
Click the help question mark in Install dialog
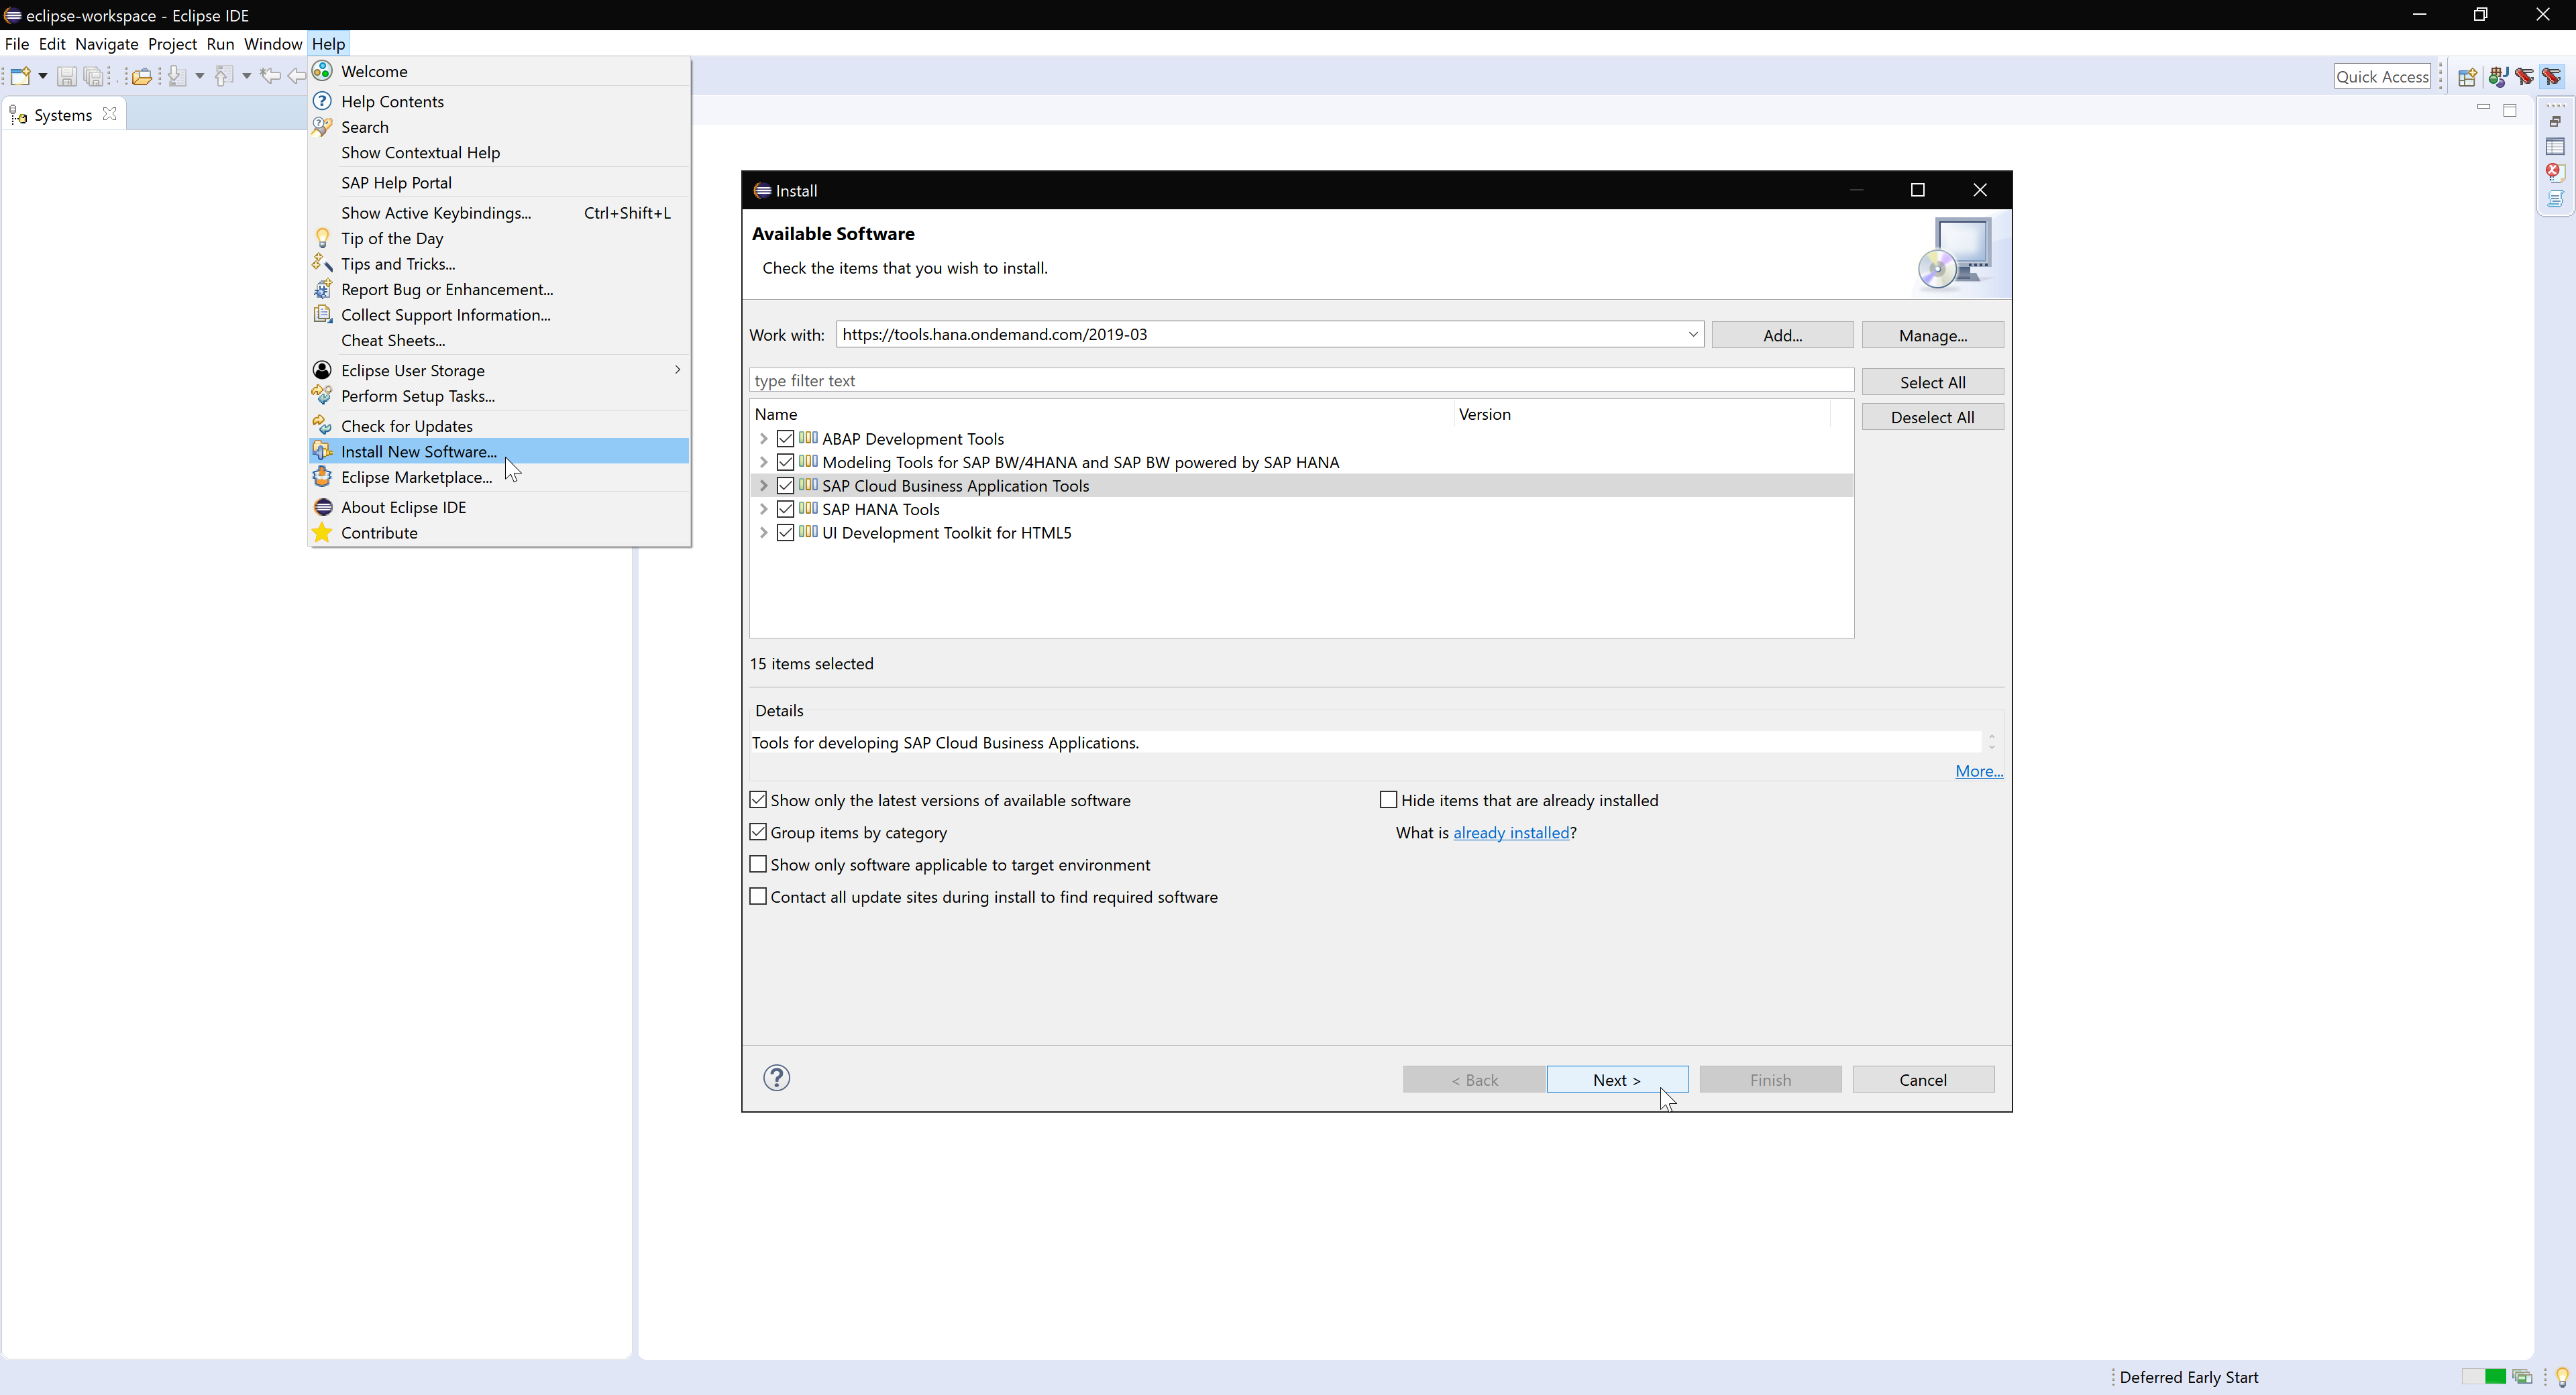(x=777, y=1078)
